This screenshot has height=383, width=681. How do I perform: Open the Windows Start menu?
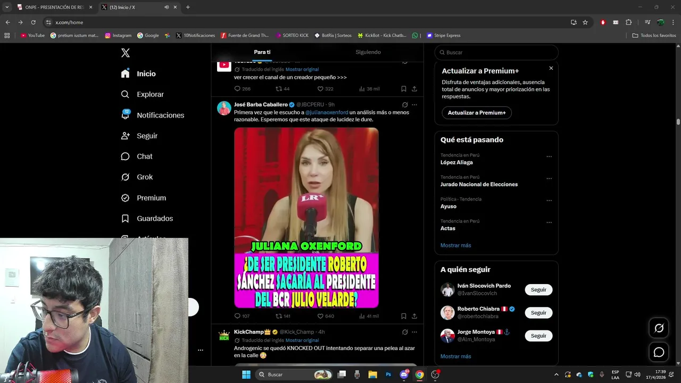(246, 374)
